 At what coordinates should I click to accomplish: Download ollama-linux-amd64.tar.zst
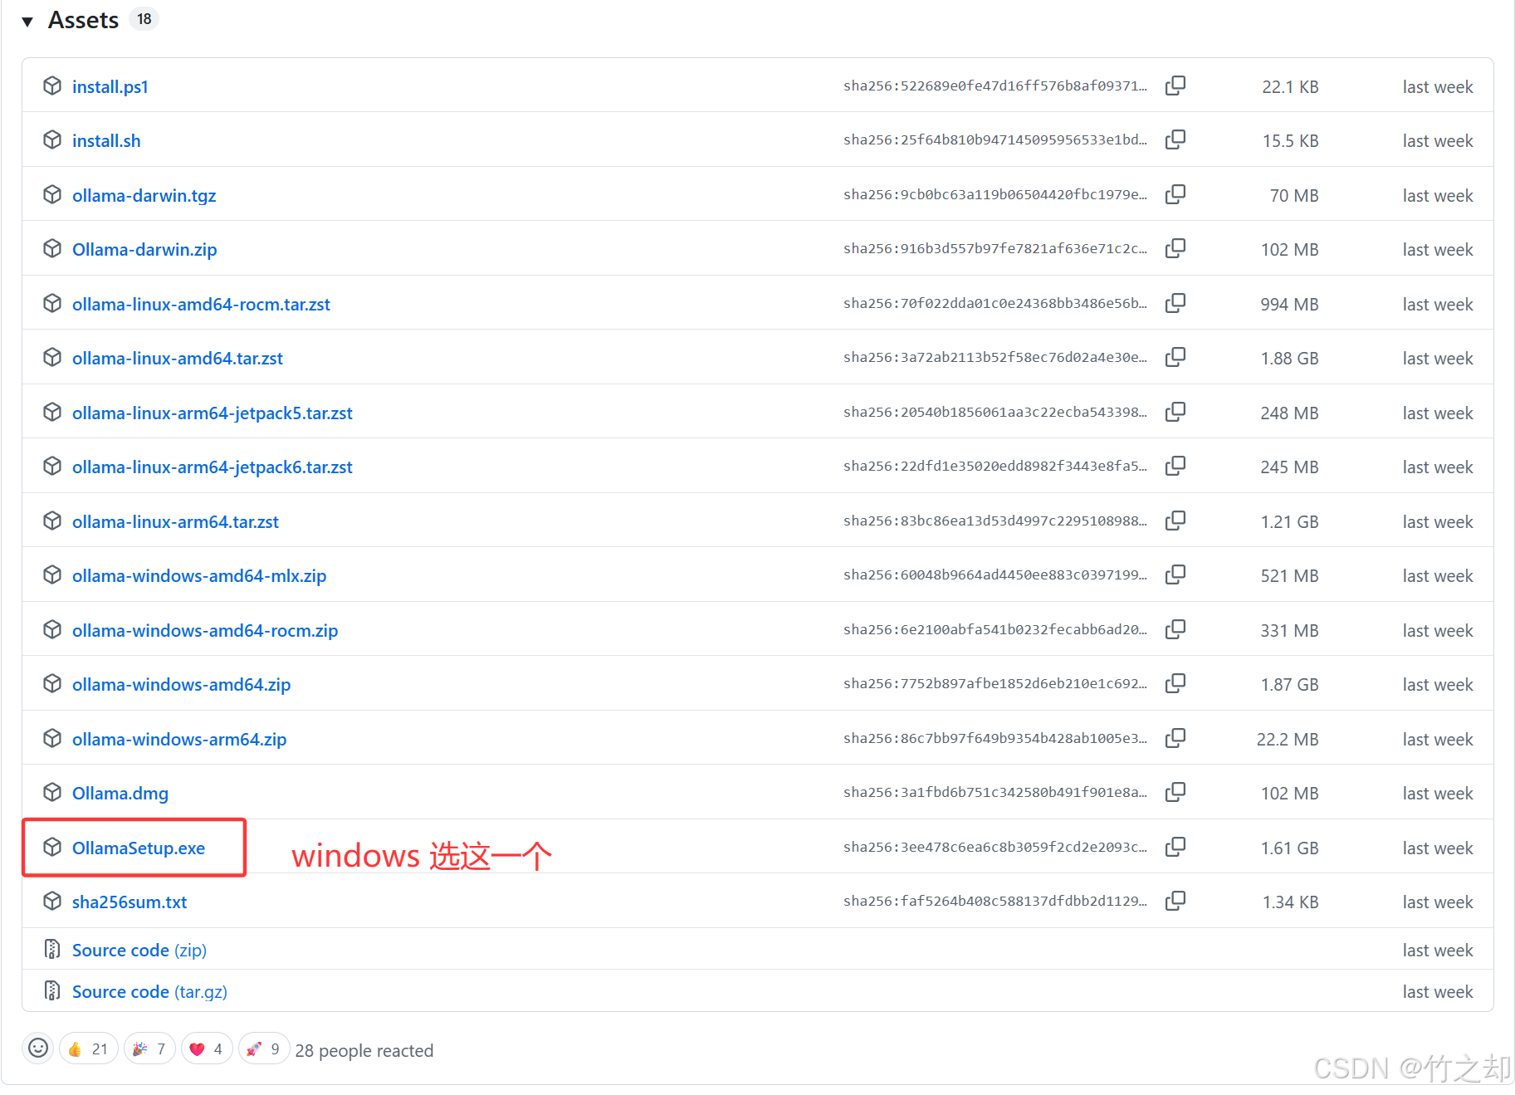(178, 358)
